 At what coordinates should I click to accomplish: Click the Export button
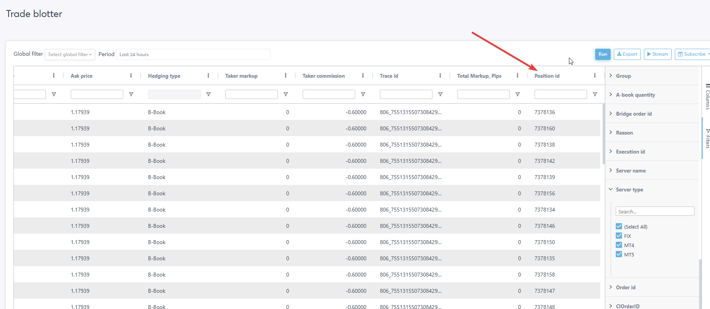627,54
